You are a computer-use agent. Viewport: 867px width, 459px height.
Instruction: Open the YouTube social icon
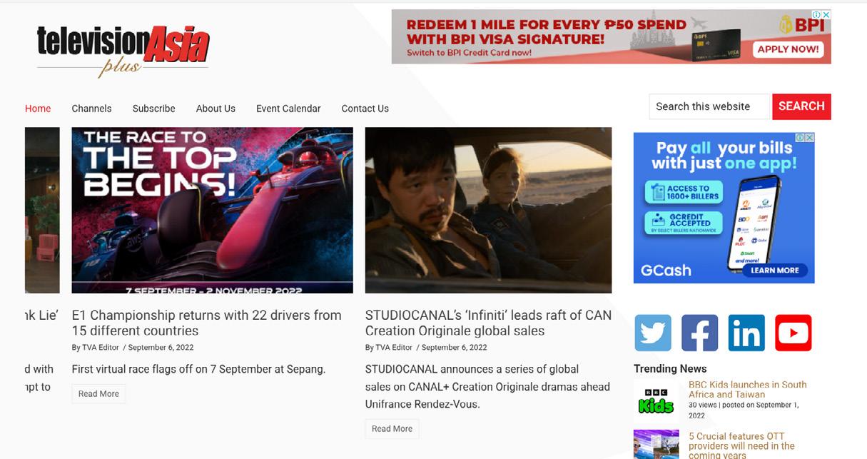794,333
